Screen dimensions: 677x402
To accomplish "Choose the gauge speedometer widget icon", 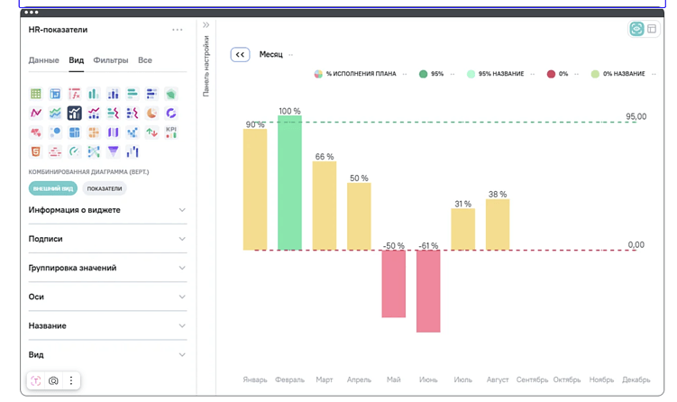I will (x=74, y=151).
